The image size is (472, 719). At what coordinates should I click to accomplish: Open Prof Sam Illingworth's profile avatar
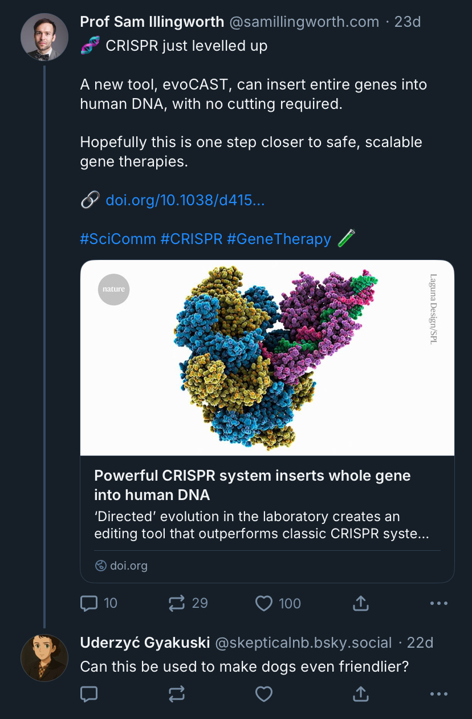[x=44, y=37]
